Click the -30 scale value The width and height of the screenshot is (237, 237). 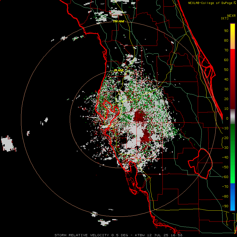coord(225,148)
